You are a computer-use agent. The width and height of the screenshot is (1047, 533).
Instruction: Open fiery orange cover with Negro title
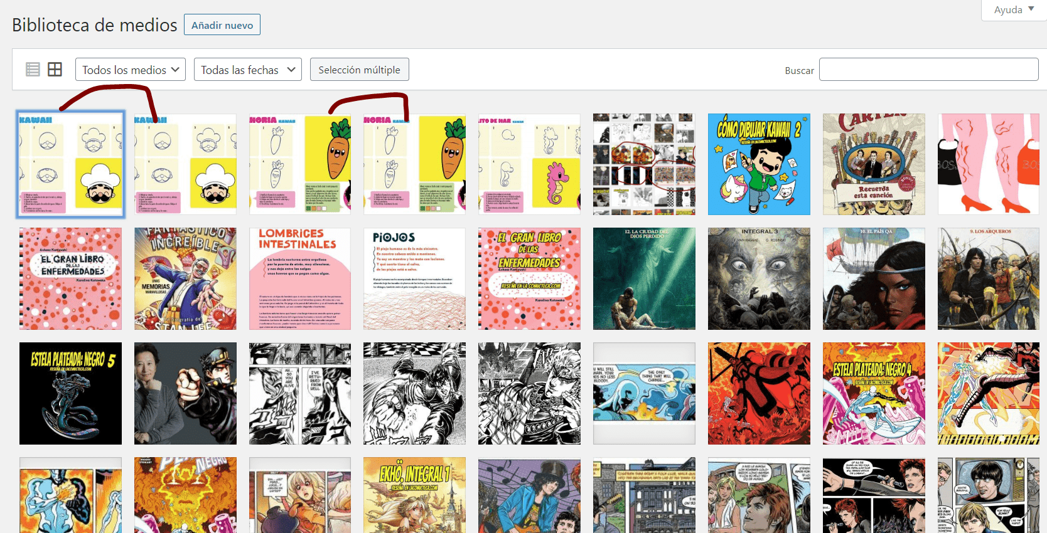point(185,495)
